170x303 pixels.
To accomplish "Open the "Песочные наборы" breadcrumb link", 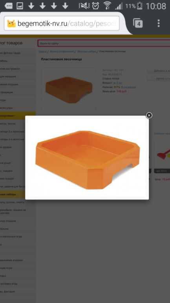I will (x=86, y=52).
